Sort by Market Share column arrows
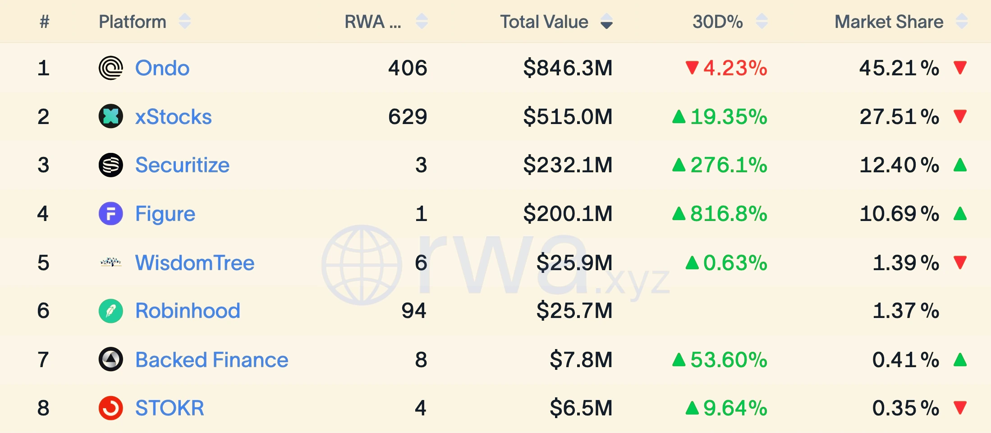 [962, 21]
